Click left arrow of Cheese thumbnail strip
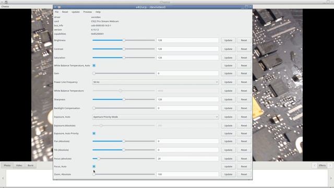Viewport: 334px width, 188px height. 3,178
